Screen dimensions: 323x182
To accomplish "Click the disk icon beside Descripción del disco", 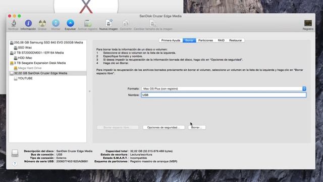I will coord(15,153).
